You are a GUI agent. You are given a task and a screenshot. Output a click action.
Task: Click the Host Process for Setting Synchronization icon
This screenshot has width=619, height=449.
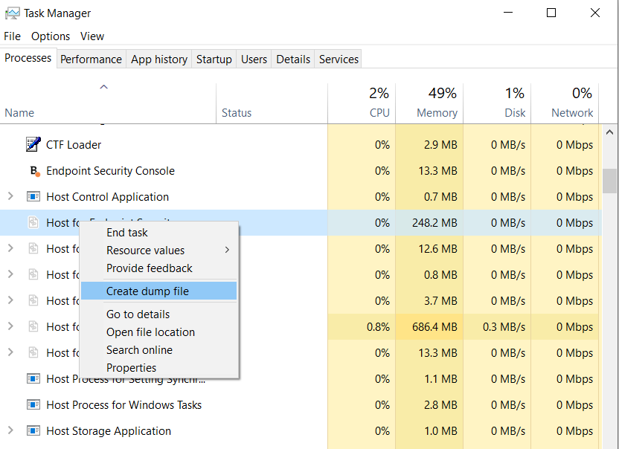(33, 378)
